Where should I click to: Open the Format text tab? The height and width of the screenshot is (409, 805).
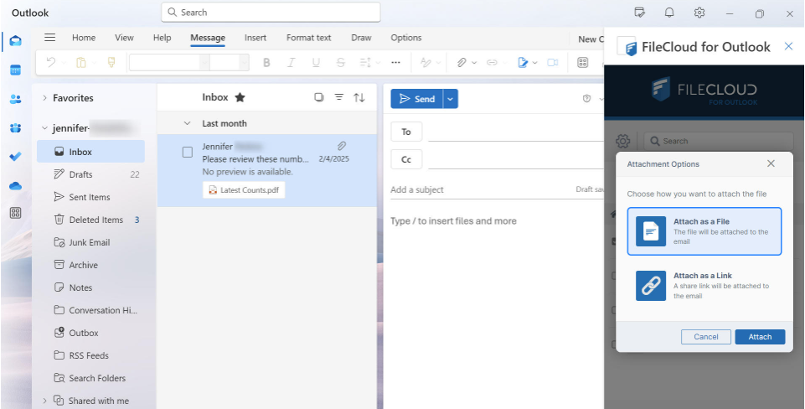[x=308, y=38]
